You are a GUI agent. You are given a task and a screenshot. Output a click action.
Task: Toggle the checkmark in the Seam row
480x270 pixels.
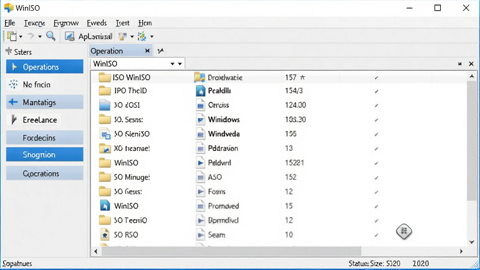pos(376,235)
